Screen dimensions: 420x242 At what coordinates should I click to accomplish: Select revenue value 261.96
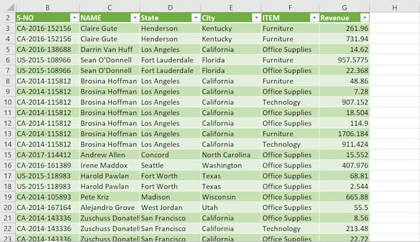coord(345,28)
